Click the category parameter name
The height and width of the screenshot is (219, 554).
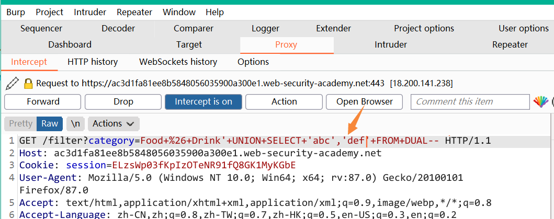(111, 141)
